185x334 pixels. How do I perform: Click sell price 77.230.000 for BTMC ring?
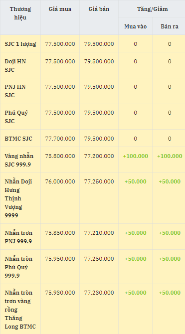[x=99, y=293]
